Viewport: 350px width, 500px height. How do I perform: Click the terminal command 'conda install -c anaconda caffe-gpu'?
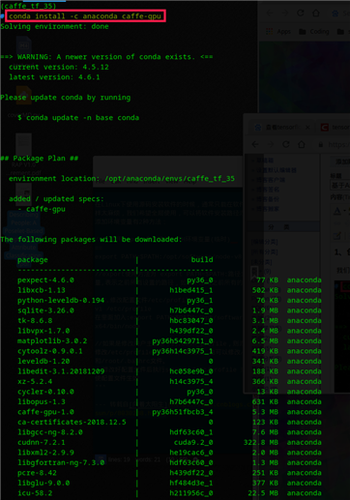click(x=85, y=15)
